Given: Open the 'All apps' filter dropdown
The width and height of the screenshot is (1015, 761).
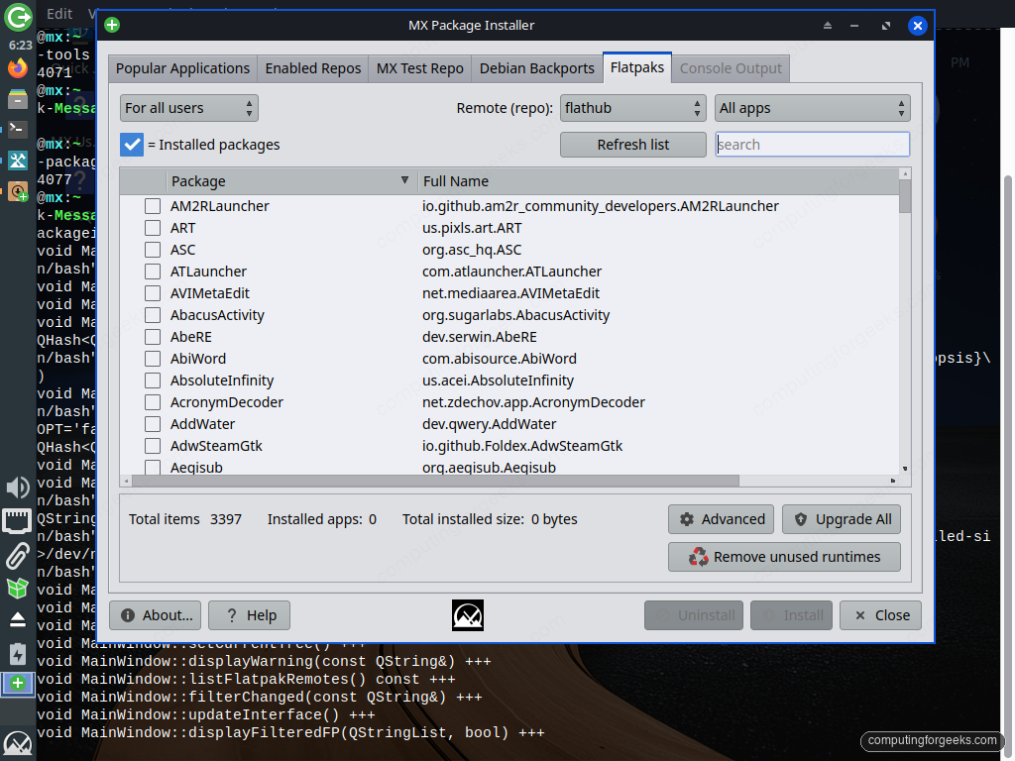Looking at the screenshot, I should pos(813,108).
